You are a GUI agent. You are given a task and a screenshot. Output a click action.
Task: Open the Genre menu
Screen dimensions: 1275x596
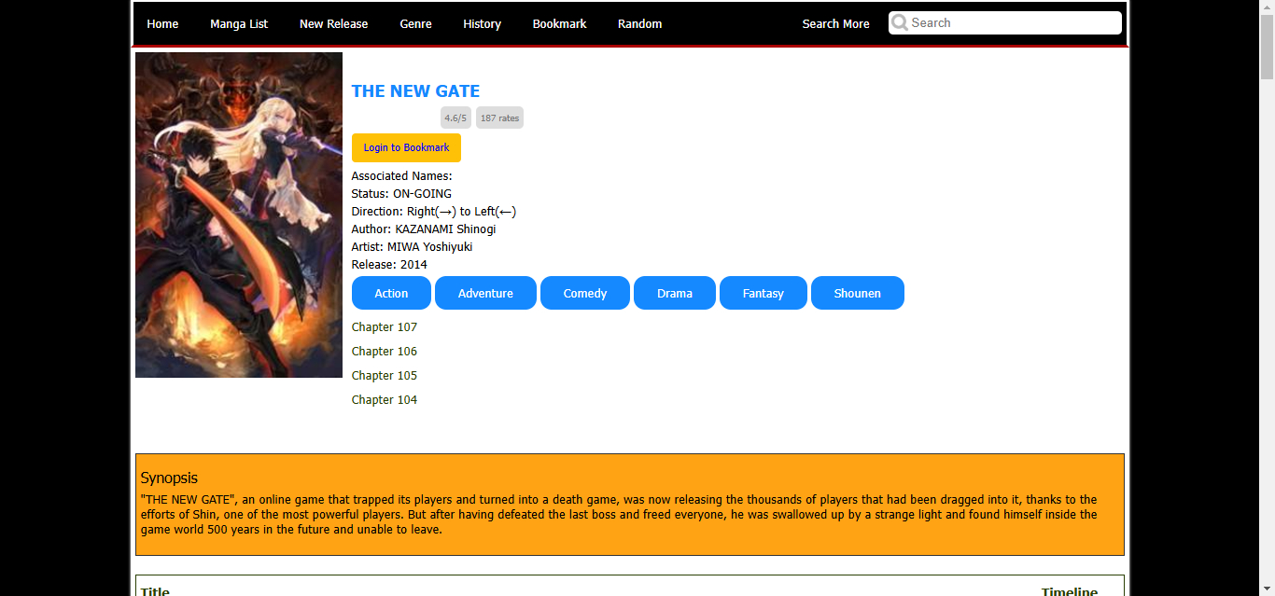(x=415, y=24)
